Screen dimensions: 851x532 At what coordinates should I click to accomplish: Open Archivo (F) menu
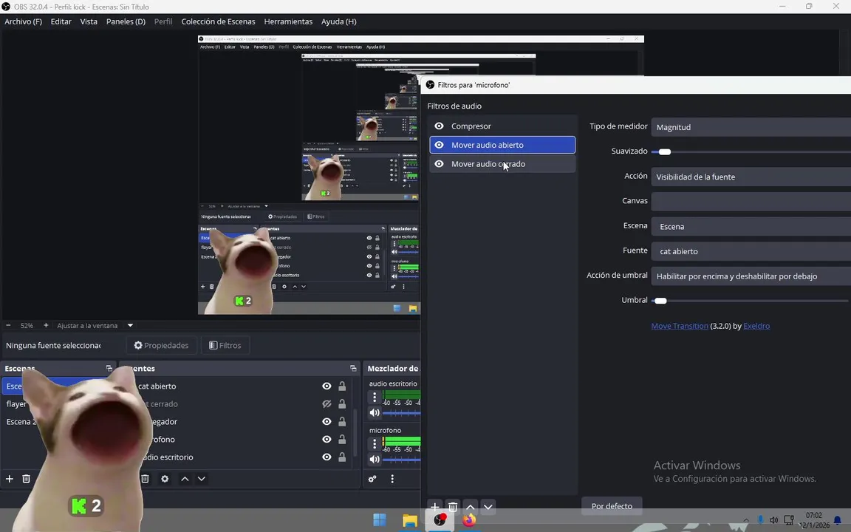[24, 21]
